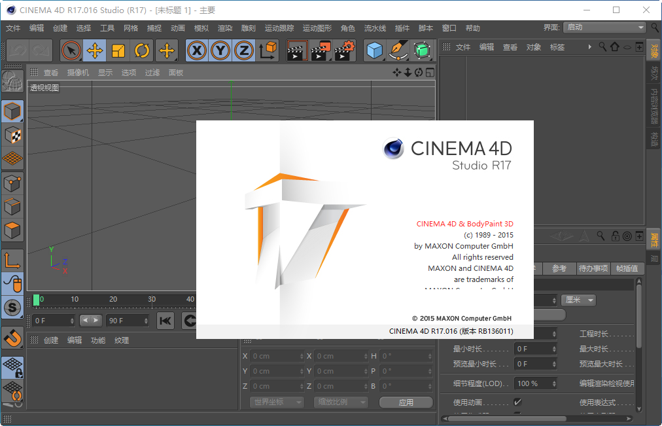The image size is (662, 426).
Task: Render to Picture Viewer
Action: coord(321,50)
